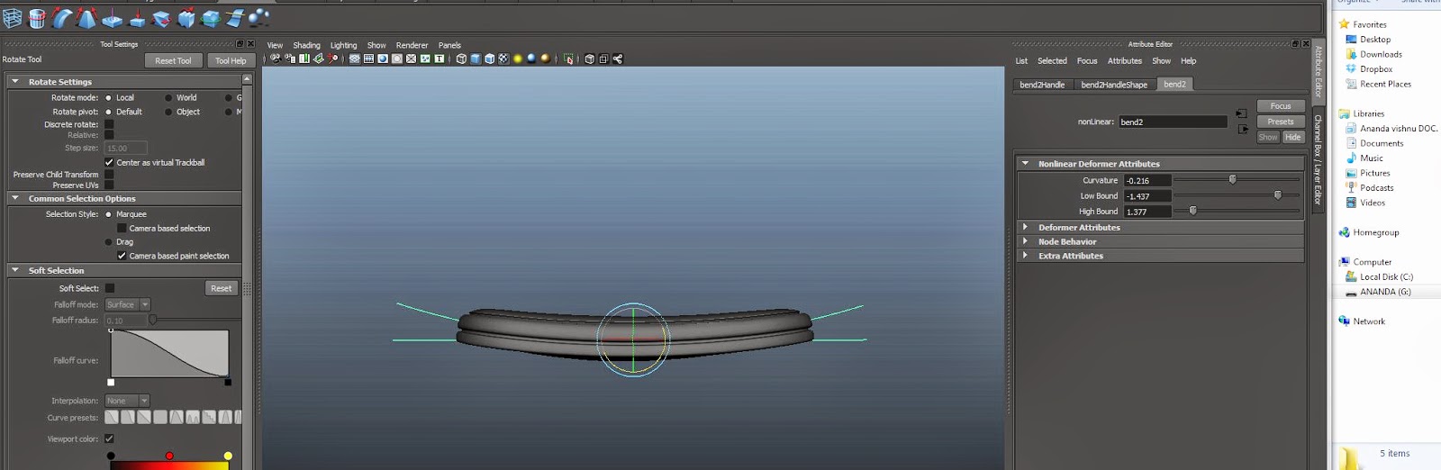Expand the Extra Attributes section

click(1025, 256)
